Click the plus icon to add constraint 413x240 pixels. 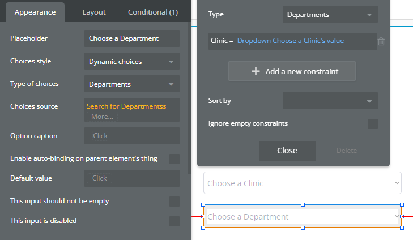[256, 71]
